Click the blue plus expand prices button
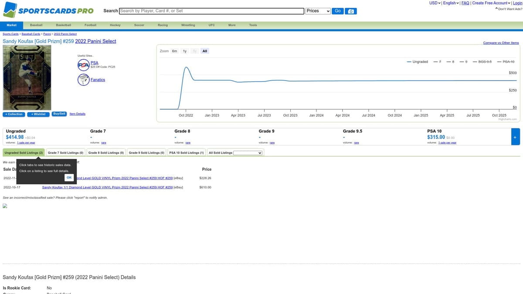 pos(515,137)
